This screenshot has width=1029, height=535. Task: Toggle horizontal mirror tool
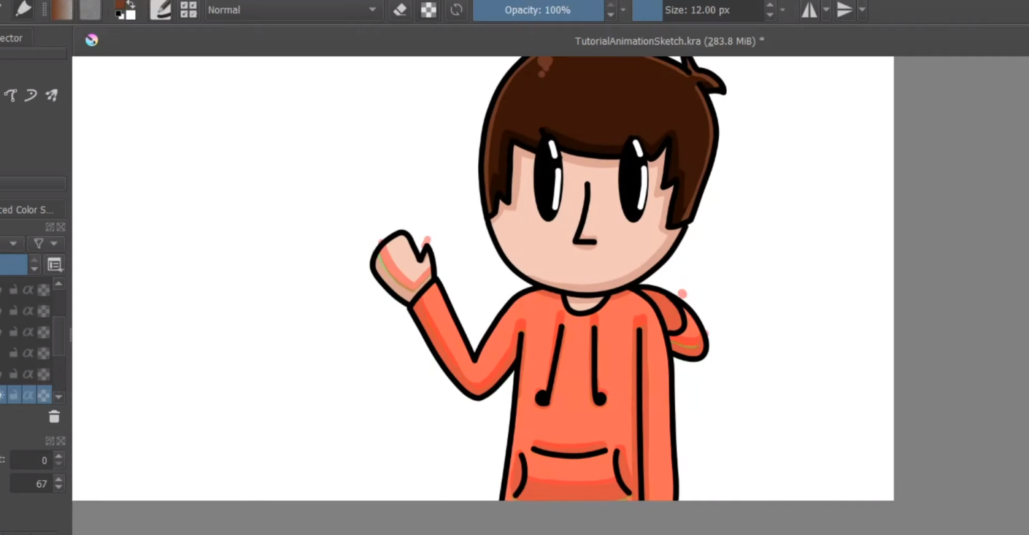coord(809,10)
